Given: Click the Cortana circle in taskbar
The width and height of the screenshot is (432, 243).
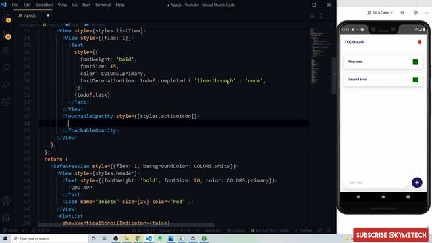Looking at the screenshot, I should tap(93, 238).
